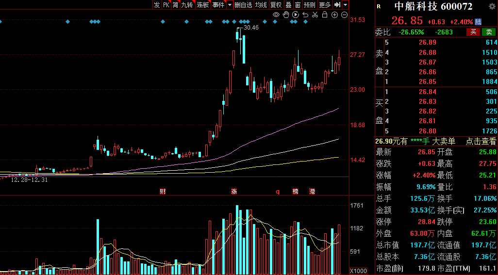Click the 跌停 price 23.60
The height and width of the screenshot is (275, 498).
click(487, 222)
